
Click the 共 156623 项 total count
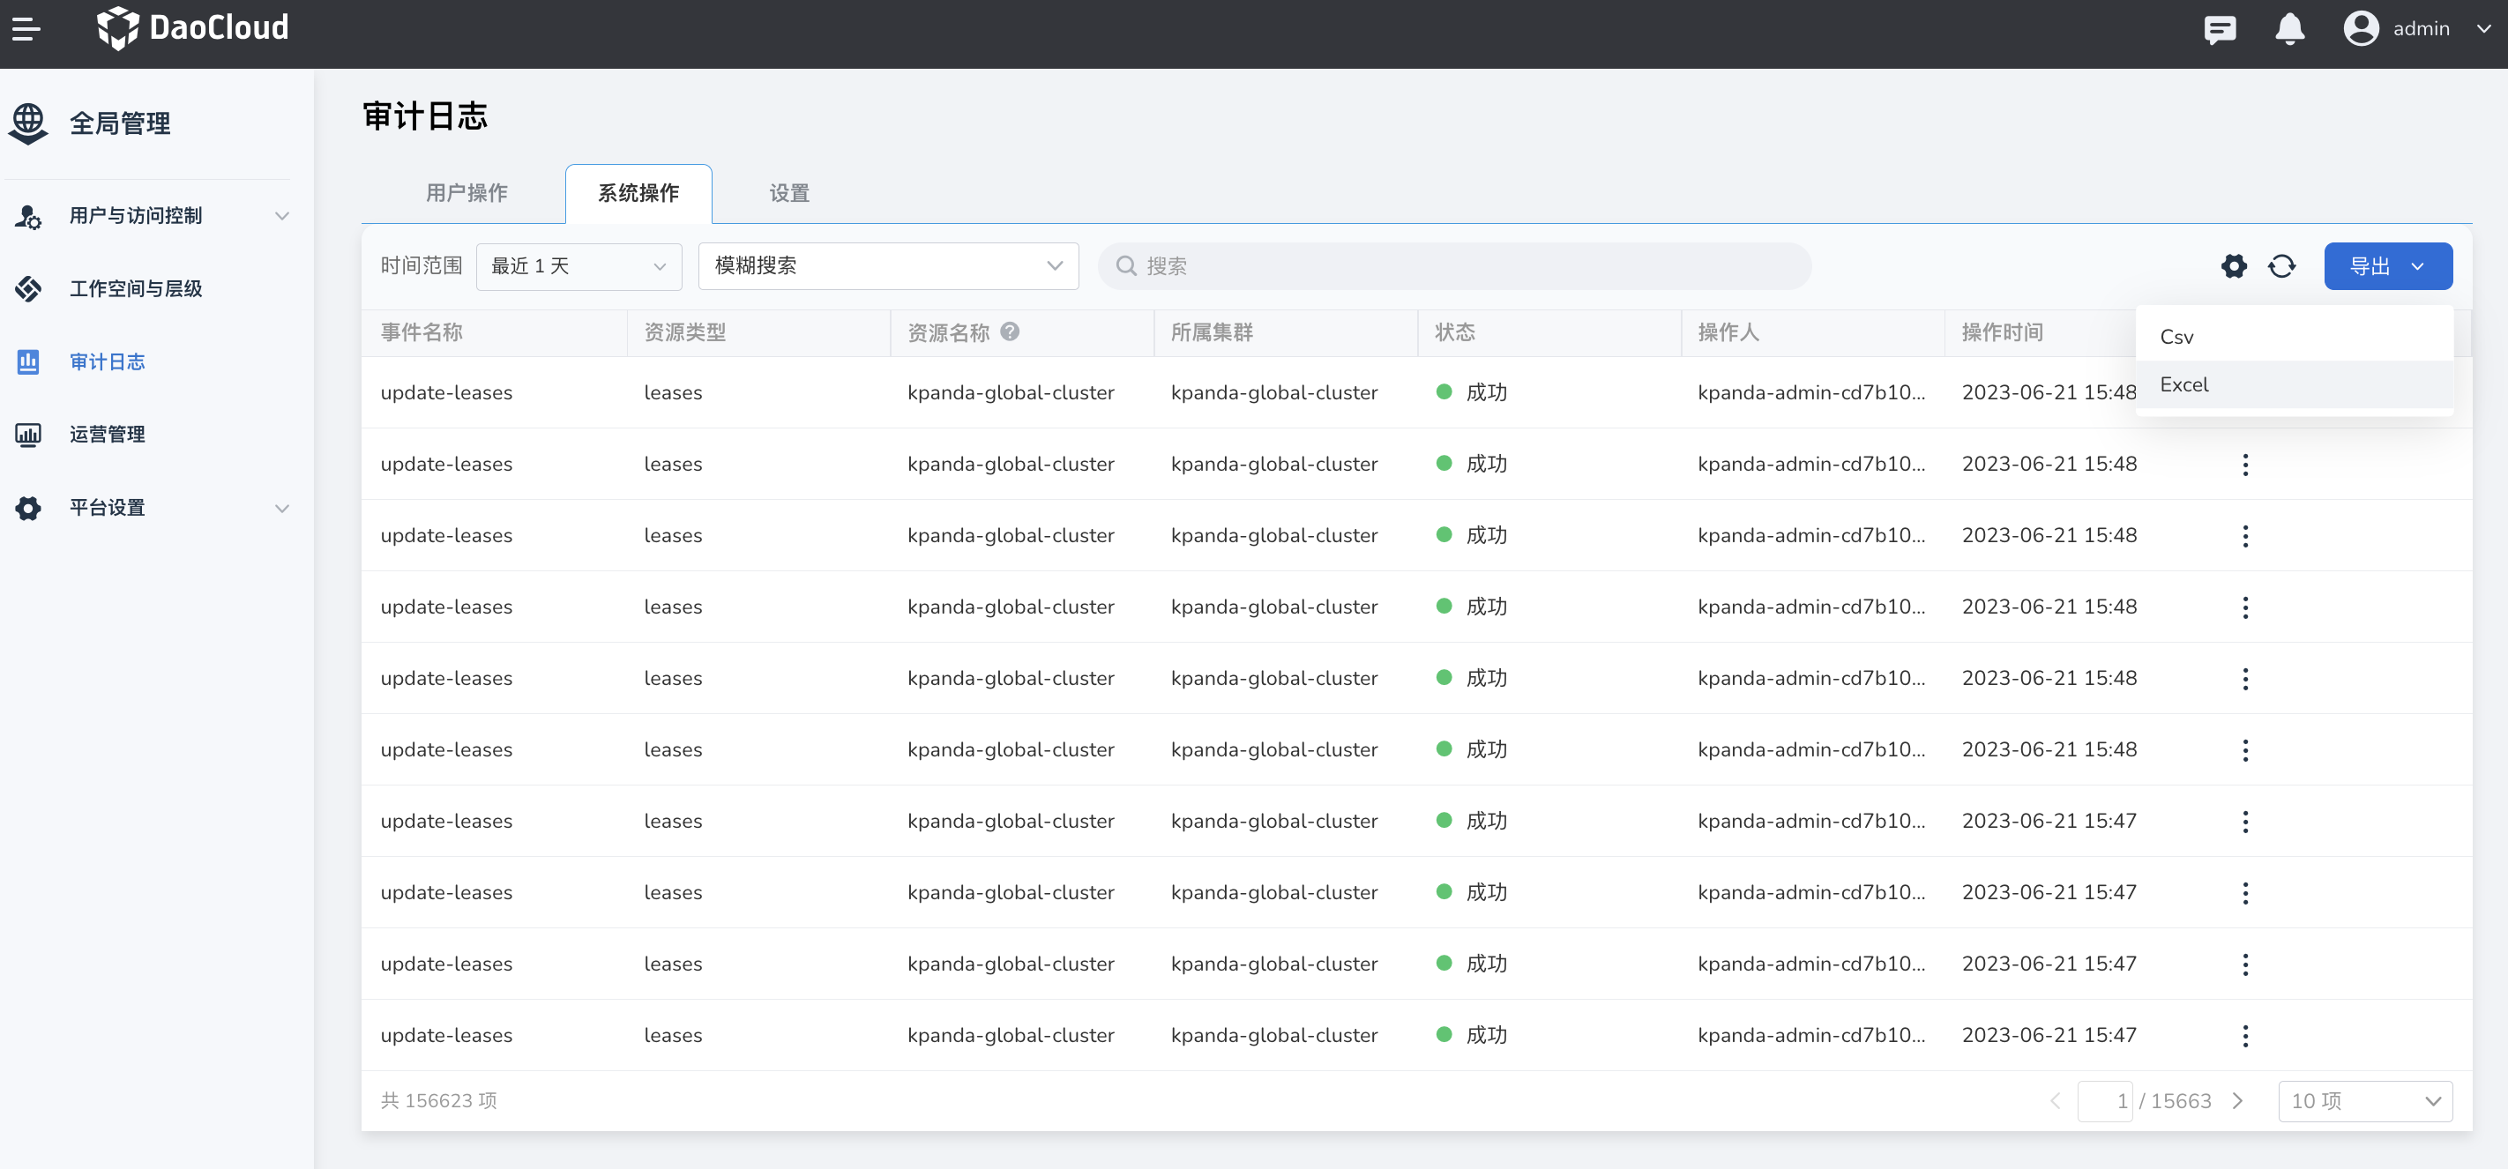[x=438, y=1101]
